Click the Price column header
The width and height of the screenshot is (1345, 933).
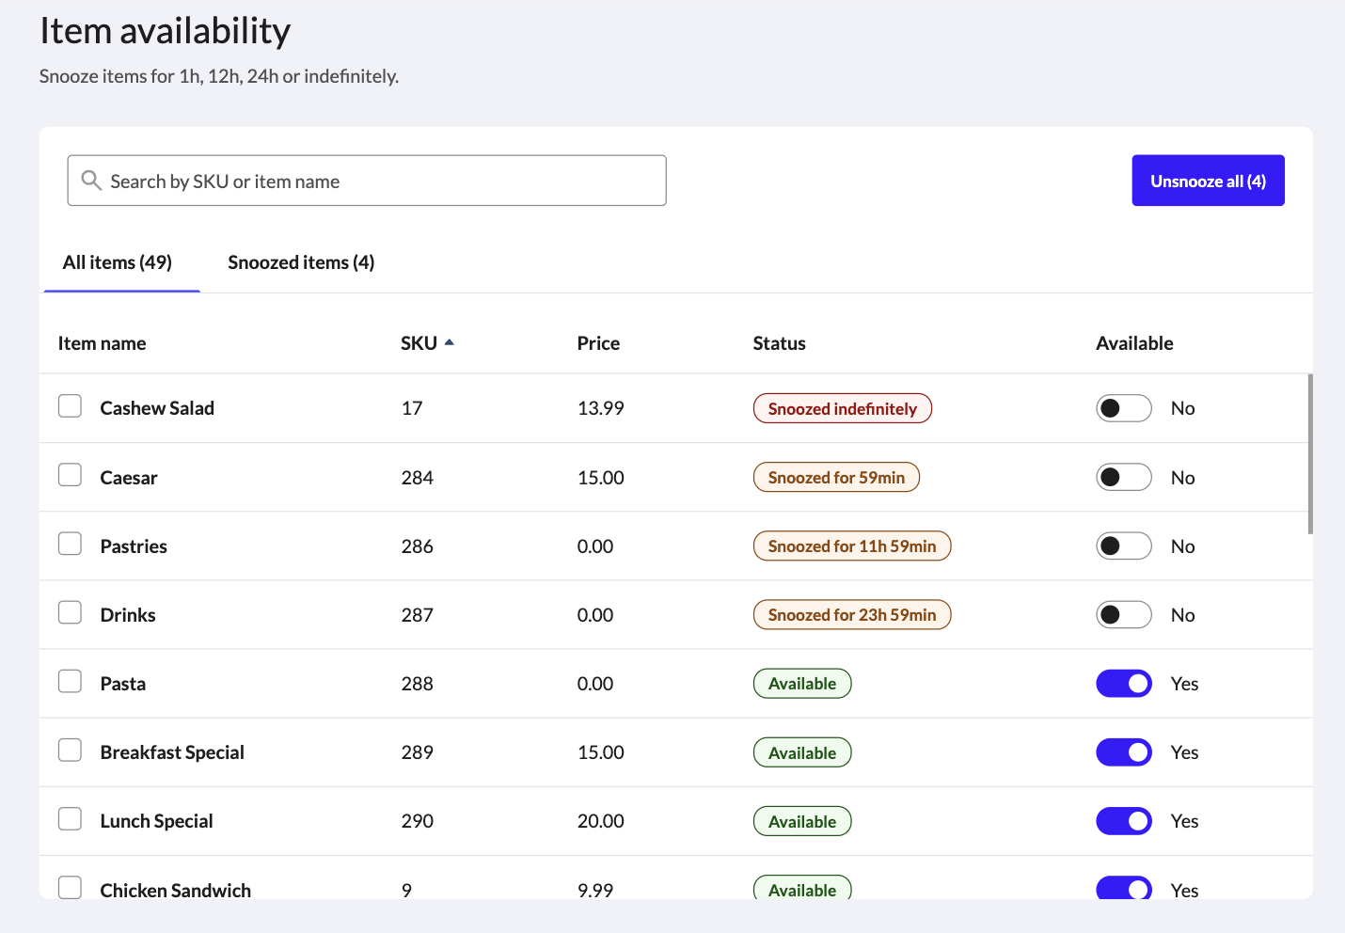point(598,343)
